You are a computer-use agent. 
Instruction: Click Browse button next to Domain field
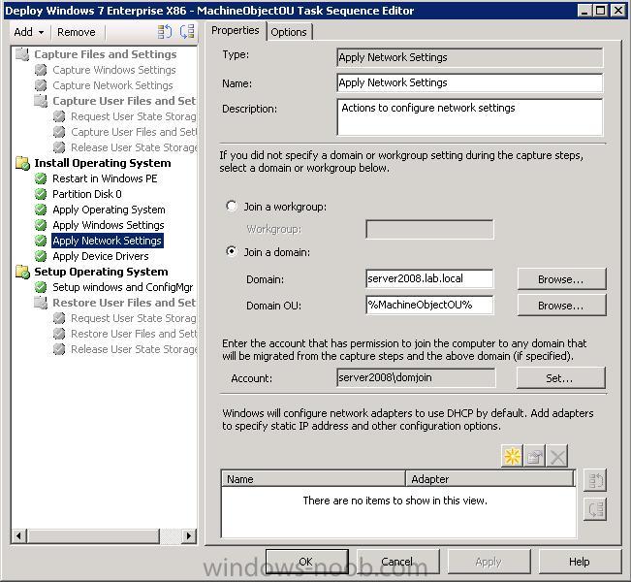point(561,279)
